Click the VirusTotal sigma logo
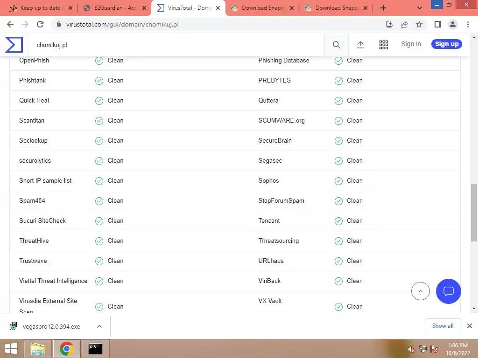Viewport: 478px width, 358px height. (x=14, y=45)
